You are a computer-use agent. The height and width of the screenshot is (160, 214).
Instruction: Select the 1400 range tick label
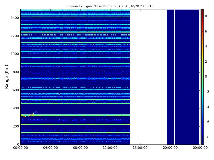click(15, 18)
